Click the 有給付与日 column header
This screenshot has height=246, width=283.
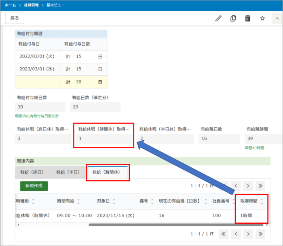[38, 44]
